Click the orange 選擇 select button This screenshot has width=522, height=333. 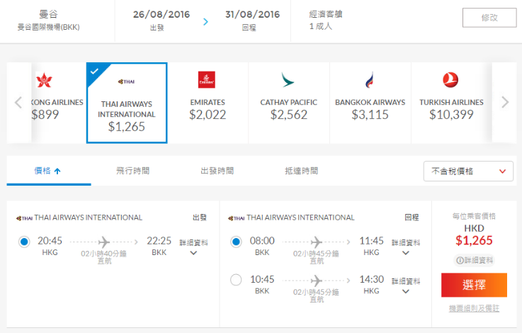pos(474,285)
